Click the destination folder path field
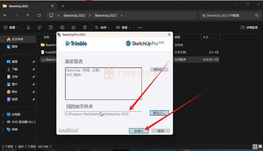This screenshot has height=151, width=263. click(103, 114)
